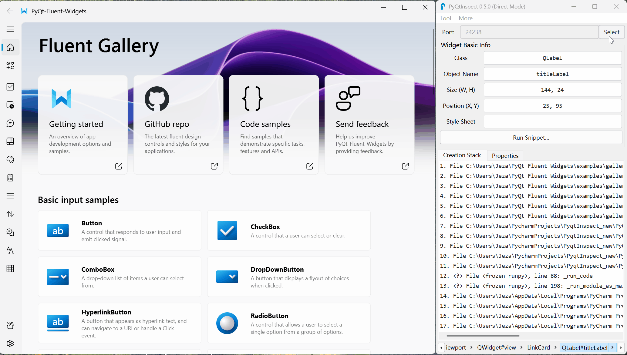Click the Run Snippet... button
Image resolution: width=627 pixels, height=355 pixels.
(531, 138)
